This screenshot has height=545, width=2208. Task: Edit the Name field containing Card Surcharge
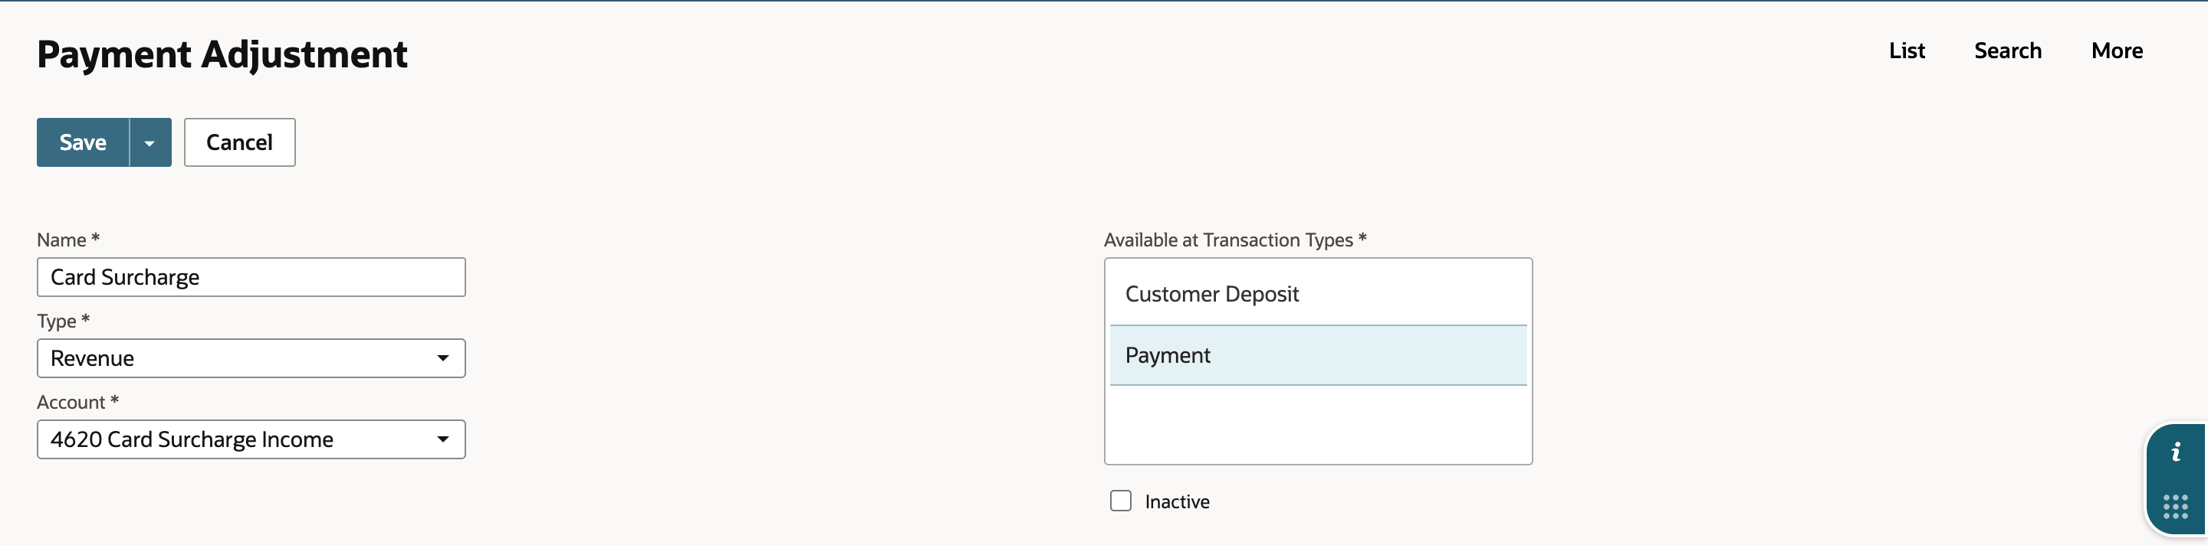[251, 277]
